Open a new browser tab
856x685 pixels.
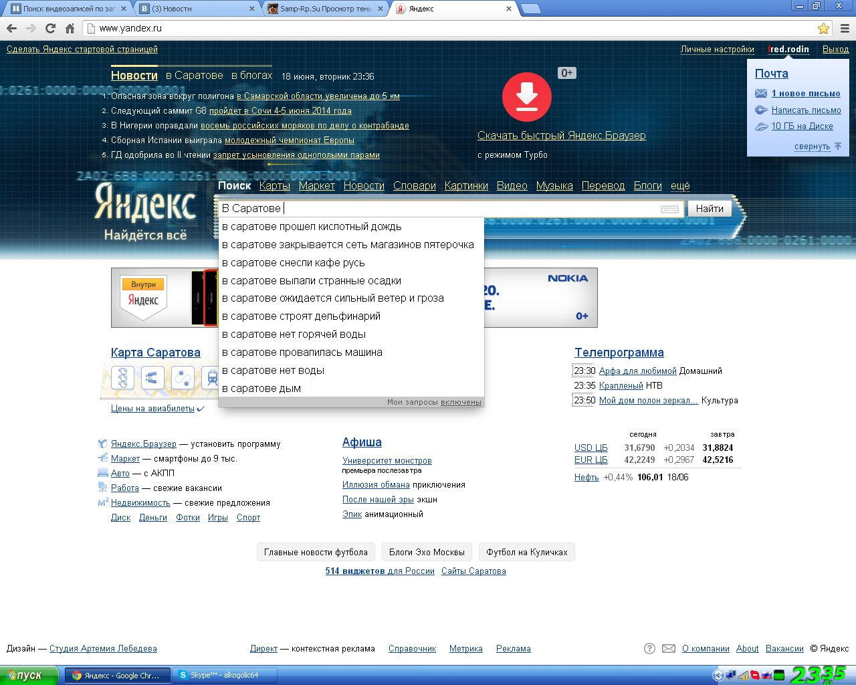530,9
